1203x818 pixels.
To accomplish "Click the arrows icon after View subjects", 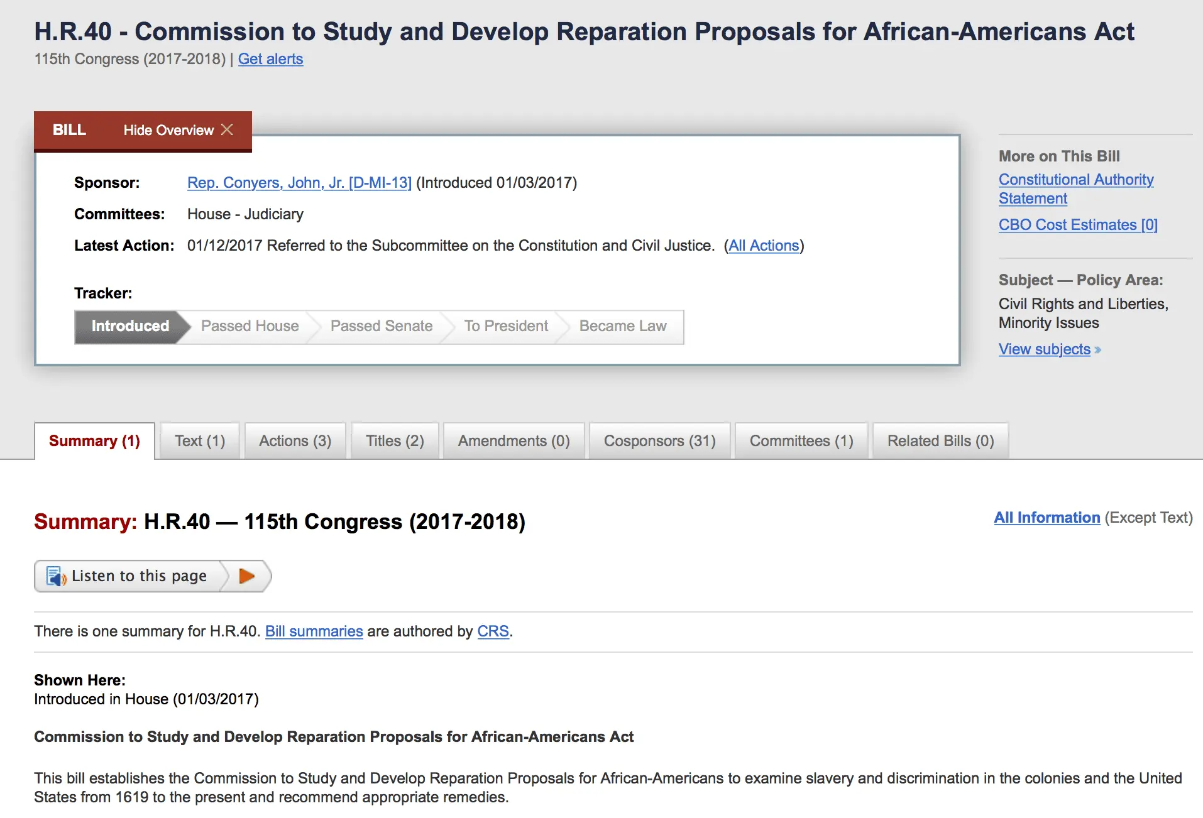I will pyautogui.click(x=1097, y=350).
